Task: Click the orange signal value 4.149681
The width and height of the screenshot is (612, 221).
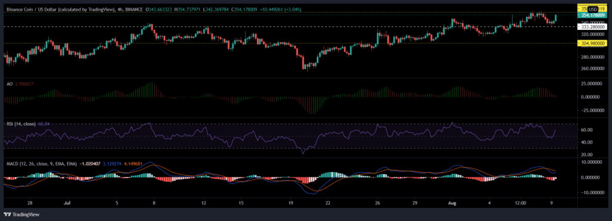Action: pyautogui.click(x=134, y=164)
